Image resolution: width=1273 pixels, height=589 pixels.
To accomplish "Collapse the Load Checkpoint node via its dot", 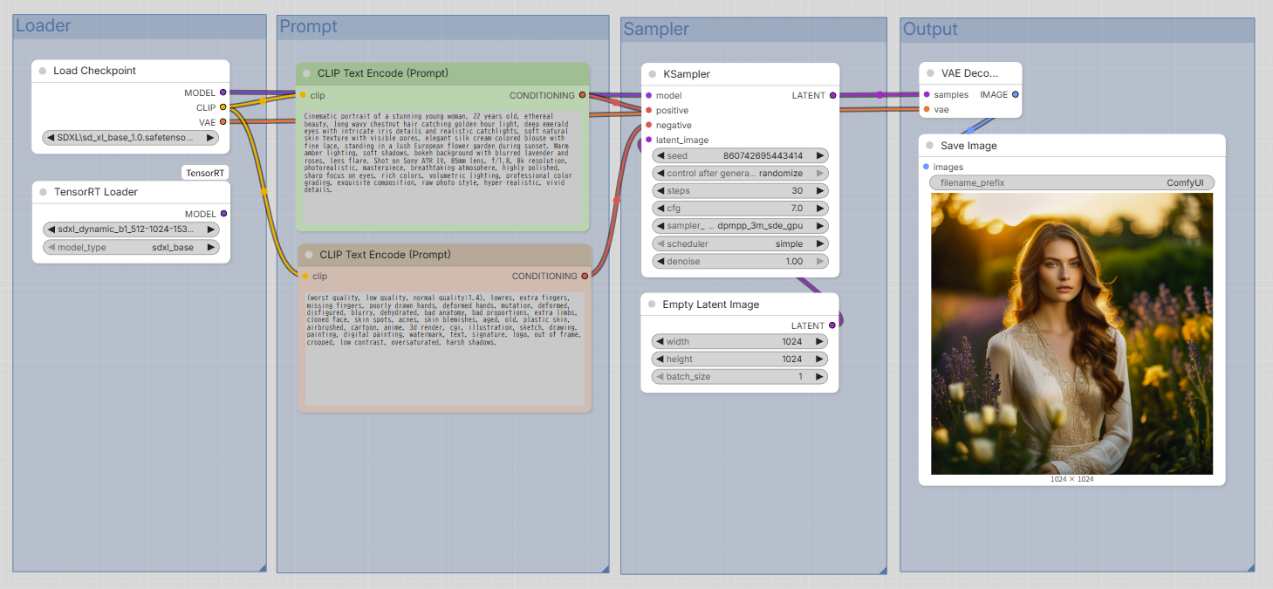I will tap(42, 71).
